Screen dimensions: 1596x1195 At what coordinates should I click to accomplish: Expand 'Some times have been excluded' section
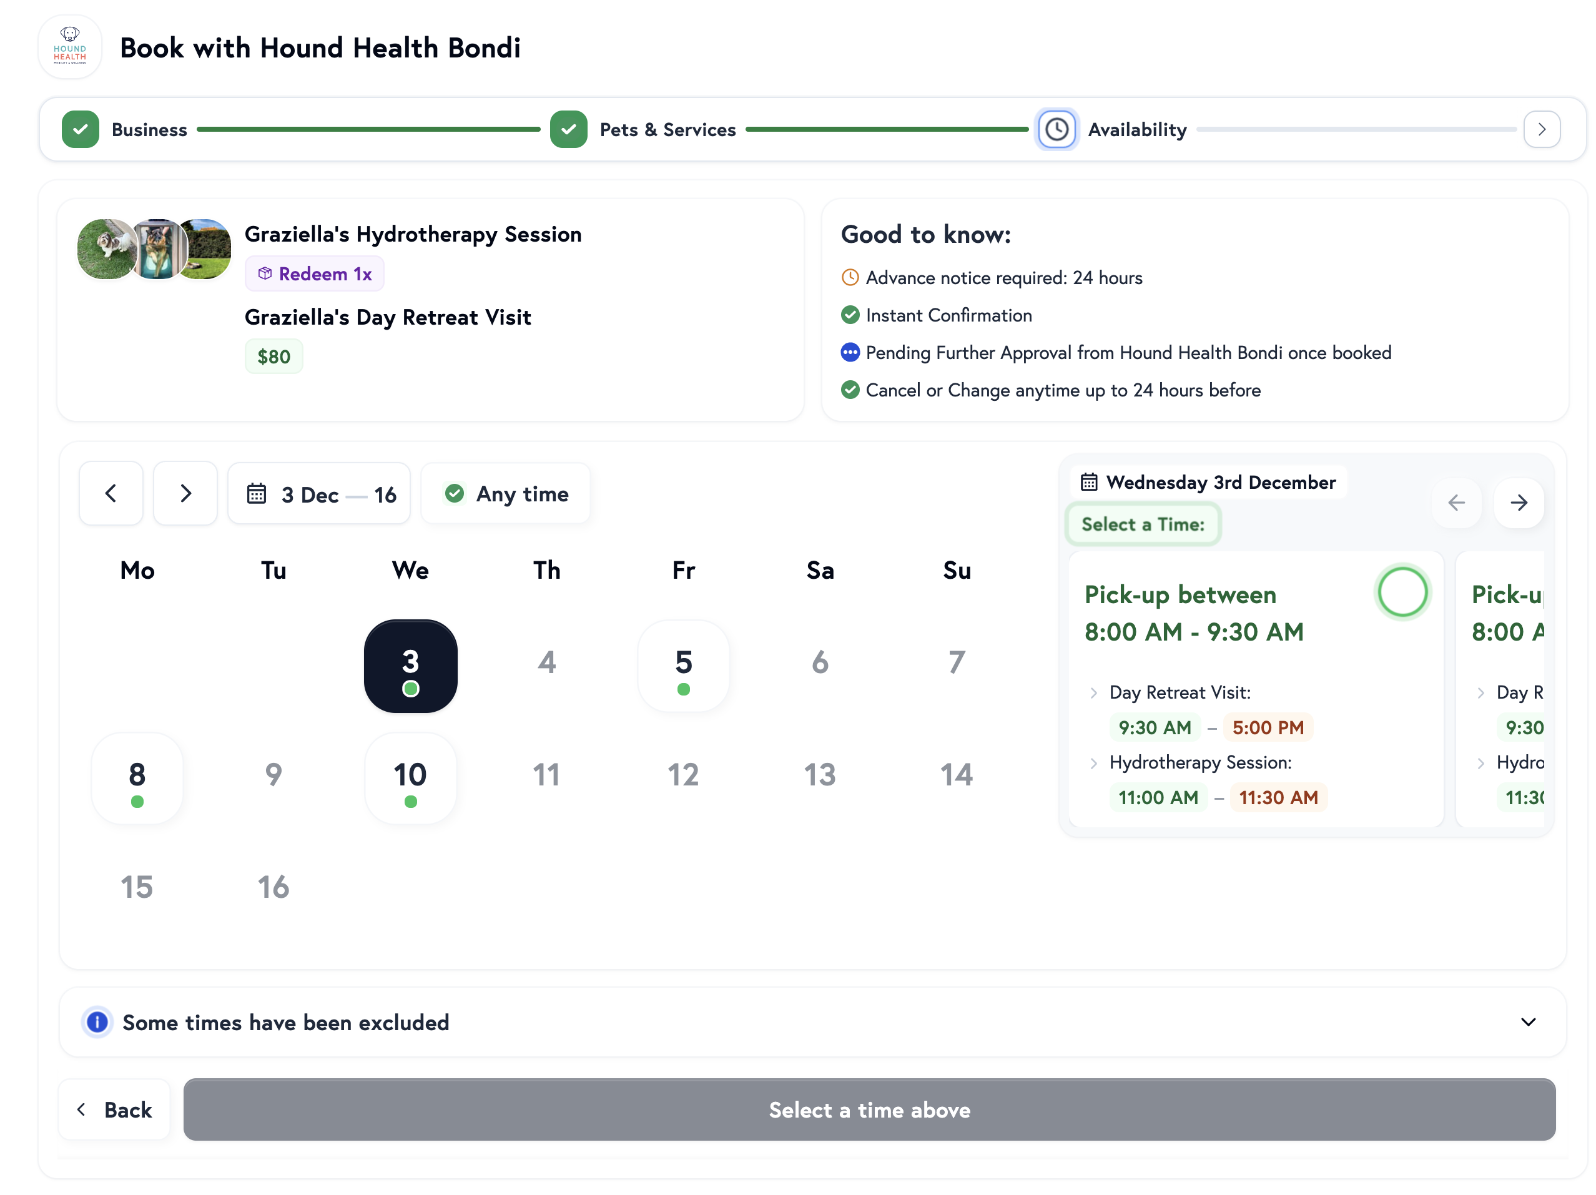tap(1527, 1022)
